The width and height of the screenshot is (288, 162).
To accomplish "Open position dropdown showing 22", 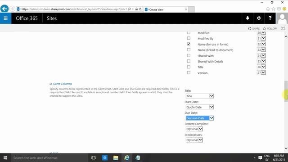I will pos(261,44).
